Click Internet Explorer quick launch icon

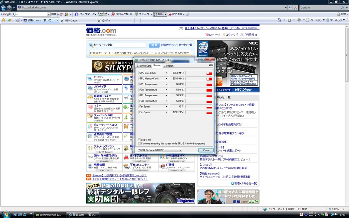(25, 215)
